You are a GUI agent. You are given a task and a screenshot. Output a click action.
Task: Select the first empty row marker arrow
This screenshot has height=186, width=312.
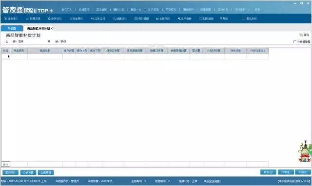tap(6, 56)
